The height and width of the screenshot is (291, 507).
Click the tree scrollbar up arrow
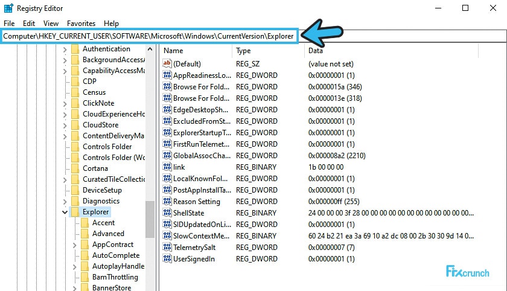[x=150, y=49]
